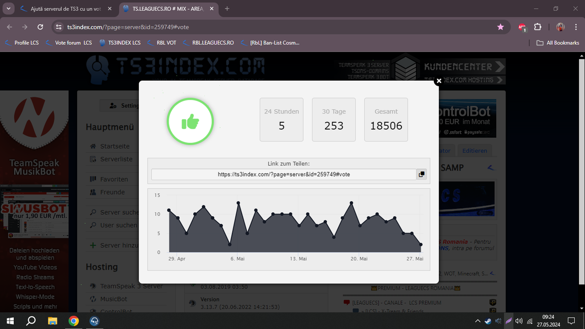The width and height of the screenshot is (585, 329).
Task: Open RBL.LEAGUECS.RO bookmark
Action: point(208,43)
